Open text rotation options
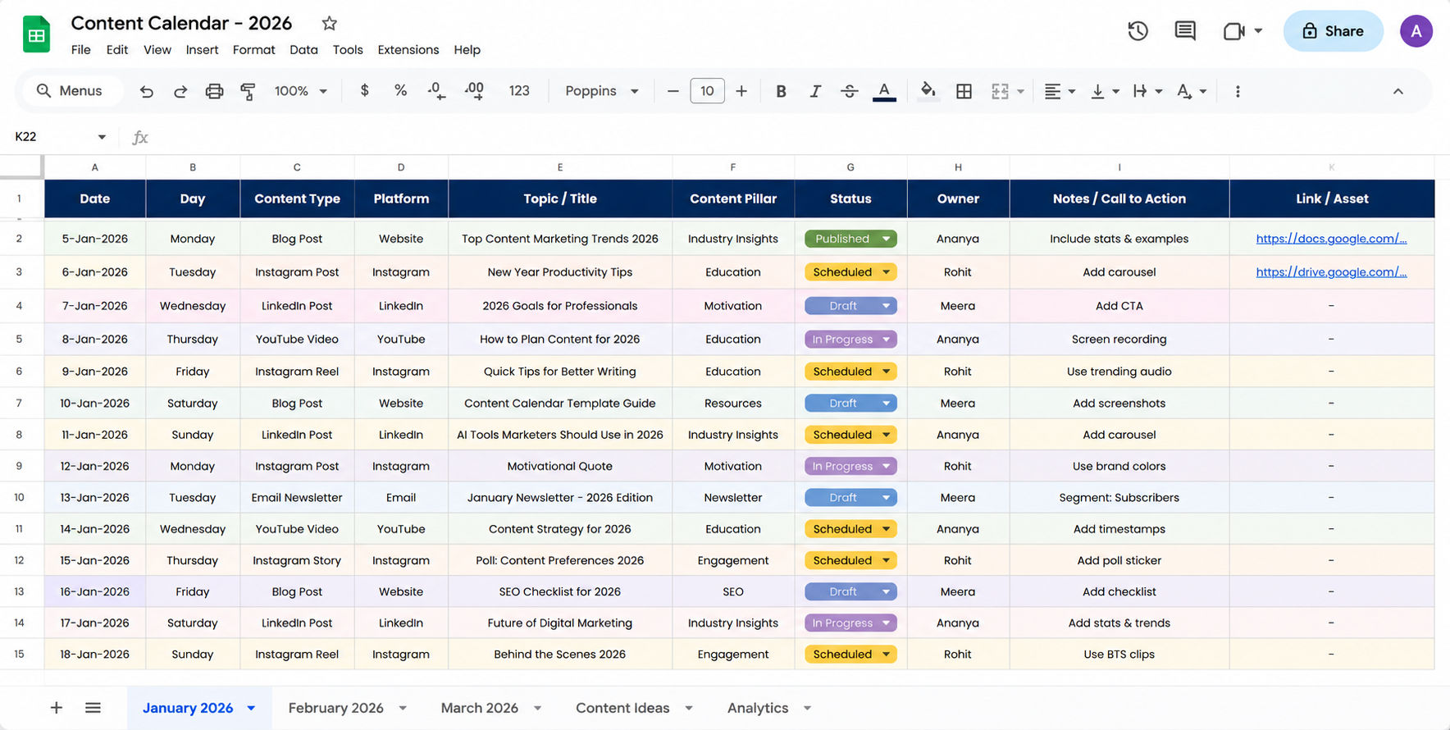This screenshot has height=730, width=1450. [x=1192, y=91]
